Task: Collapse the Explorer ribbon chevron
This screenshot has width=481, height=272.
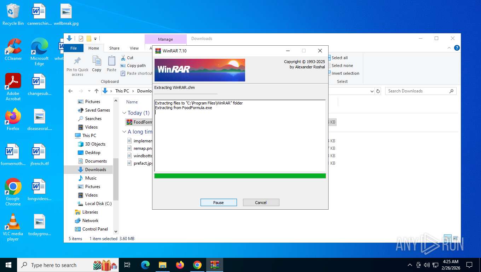Action: click(x=450, y=48)
